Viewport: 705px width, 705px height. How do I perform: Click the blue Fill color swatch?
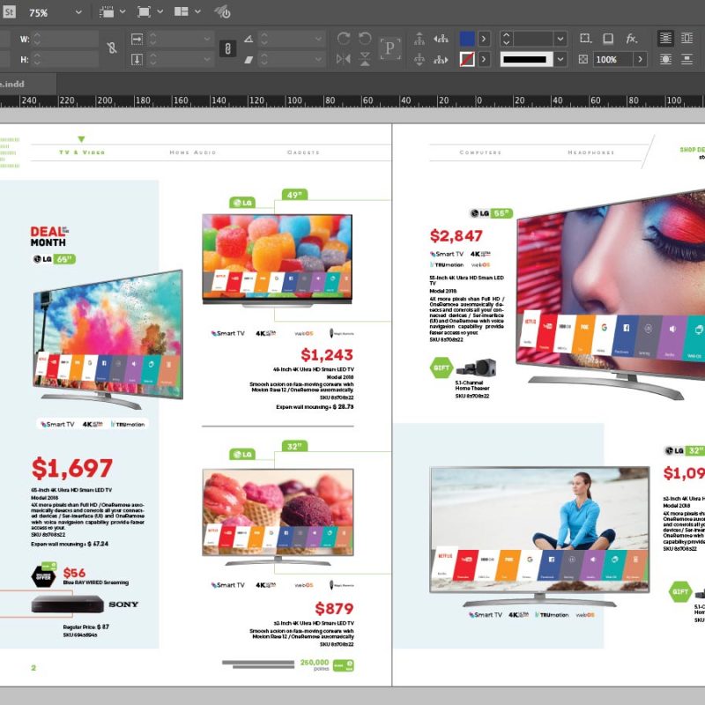tap(467, 39)
